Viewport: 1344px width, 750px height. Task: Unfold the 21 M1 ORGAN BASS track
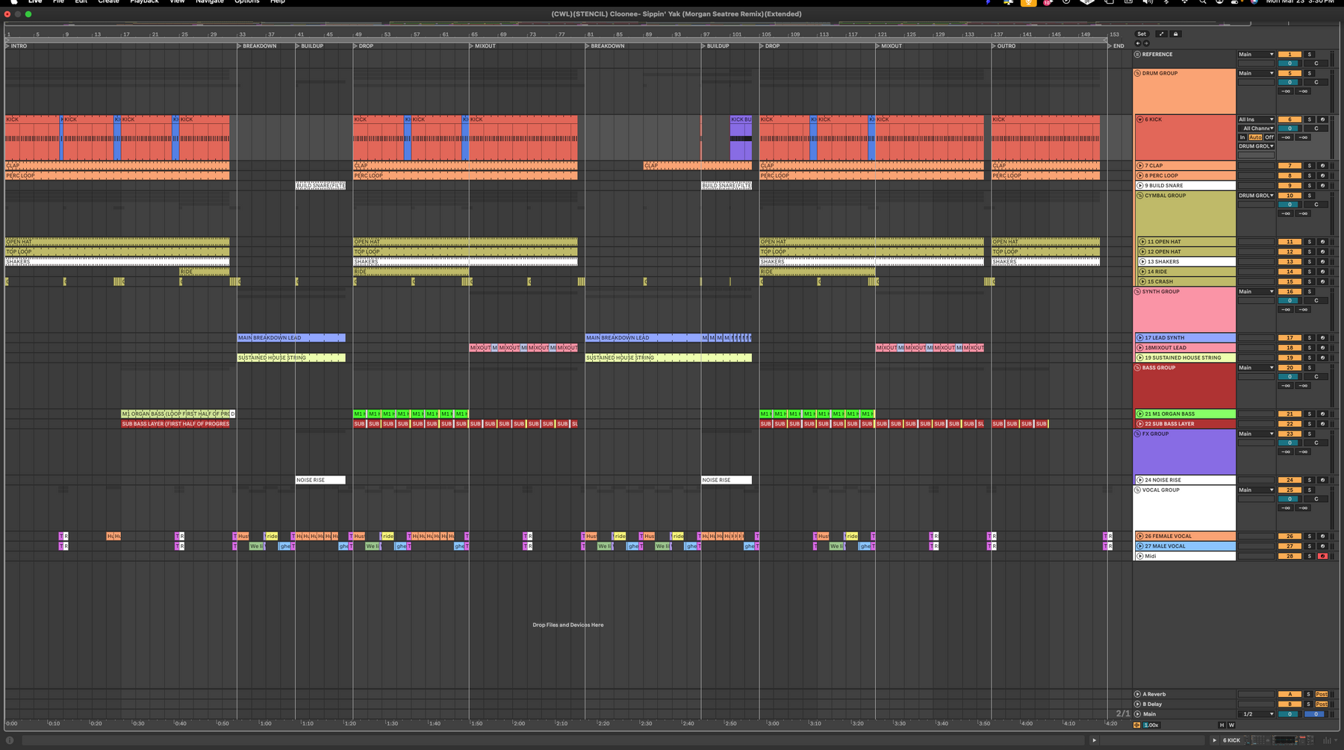[x=1140, y=413]
